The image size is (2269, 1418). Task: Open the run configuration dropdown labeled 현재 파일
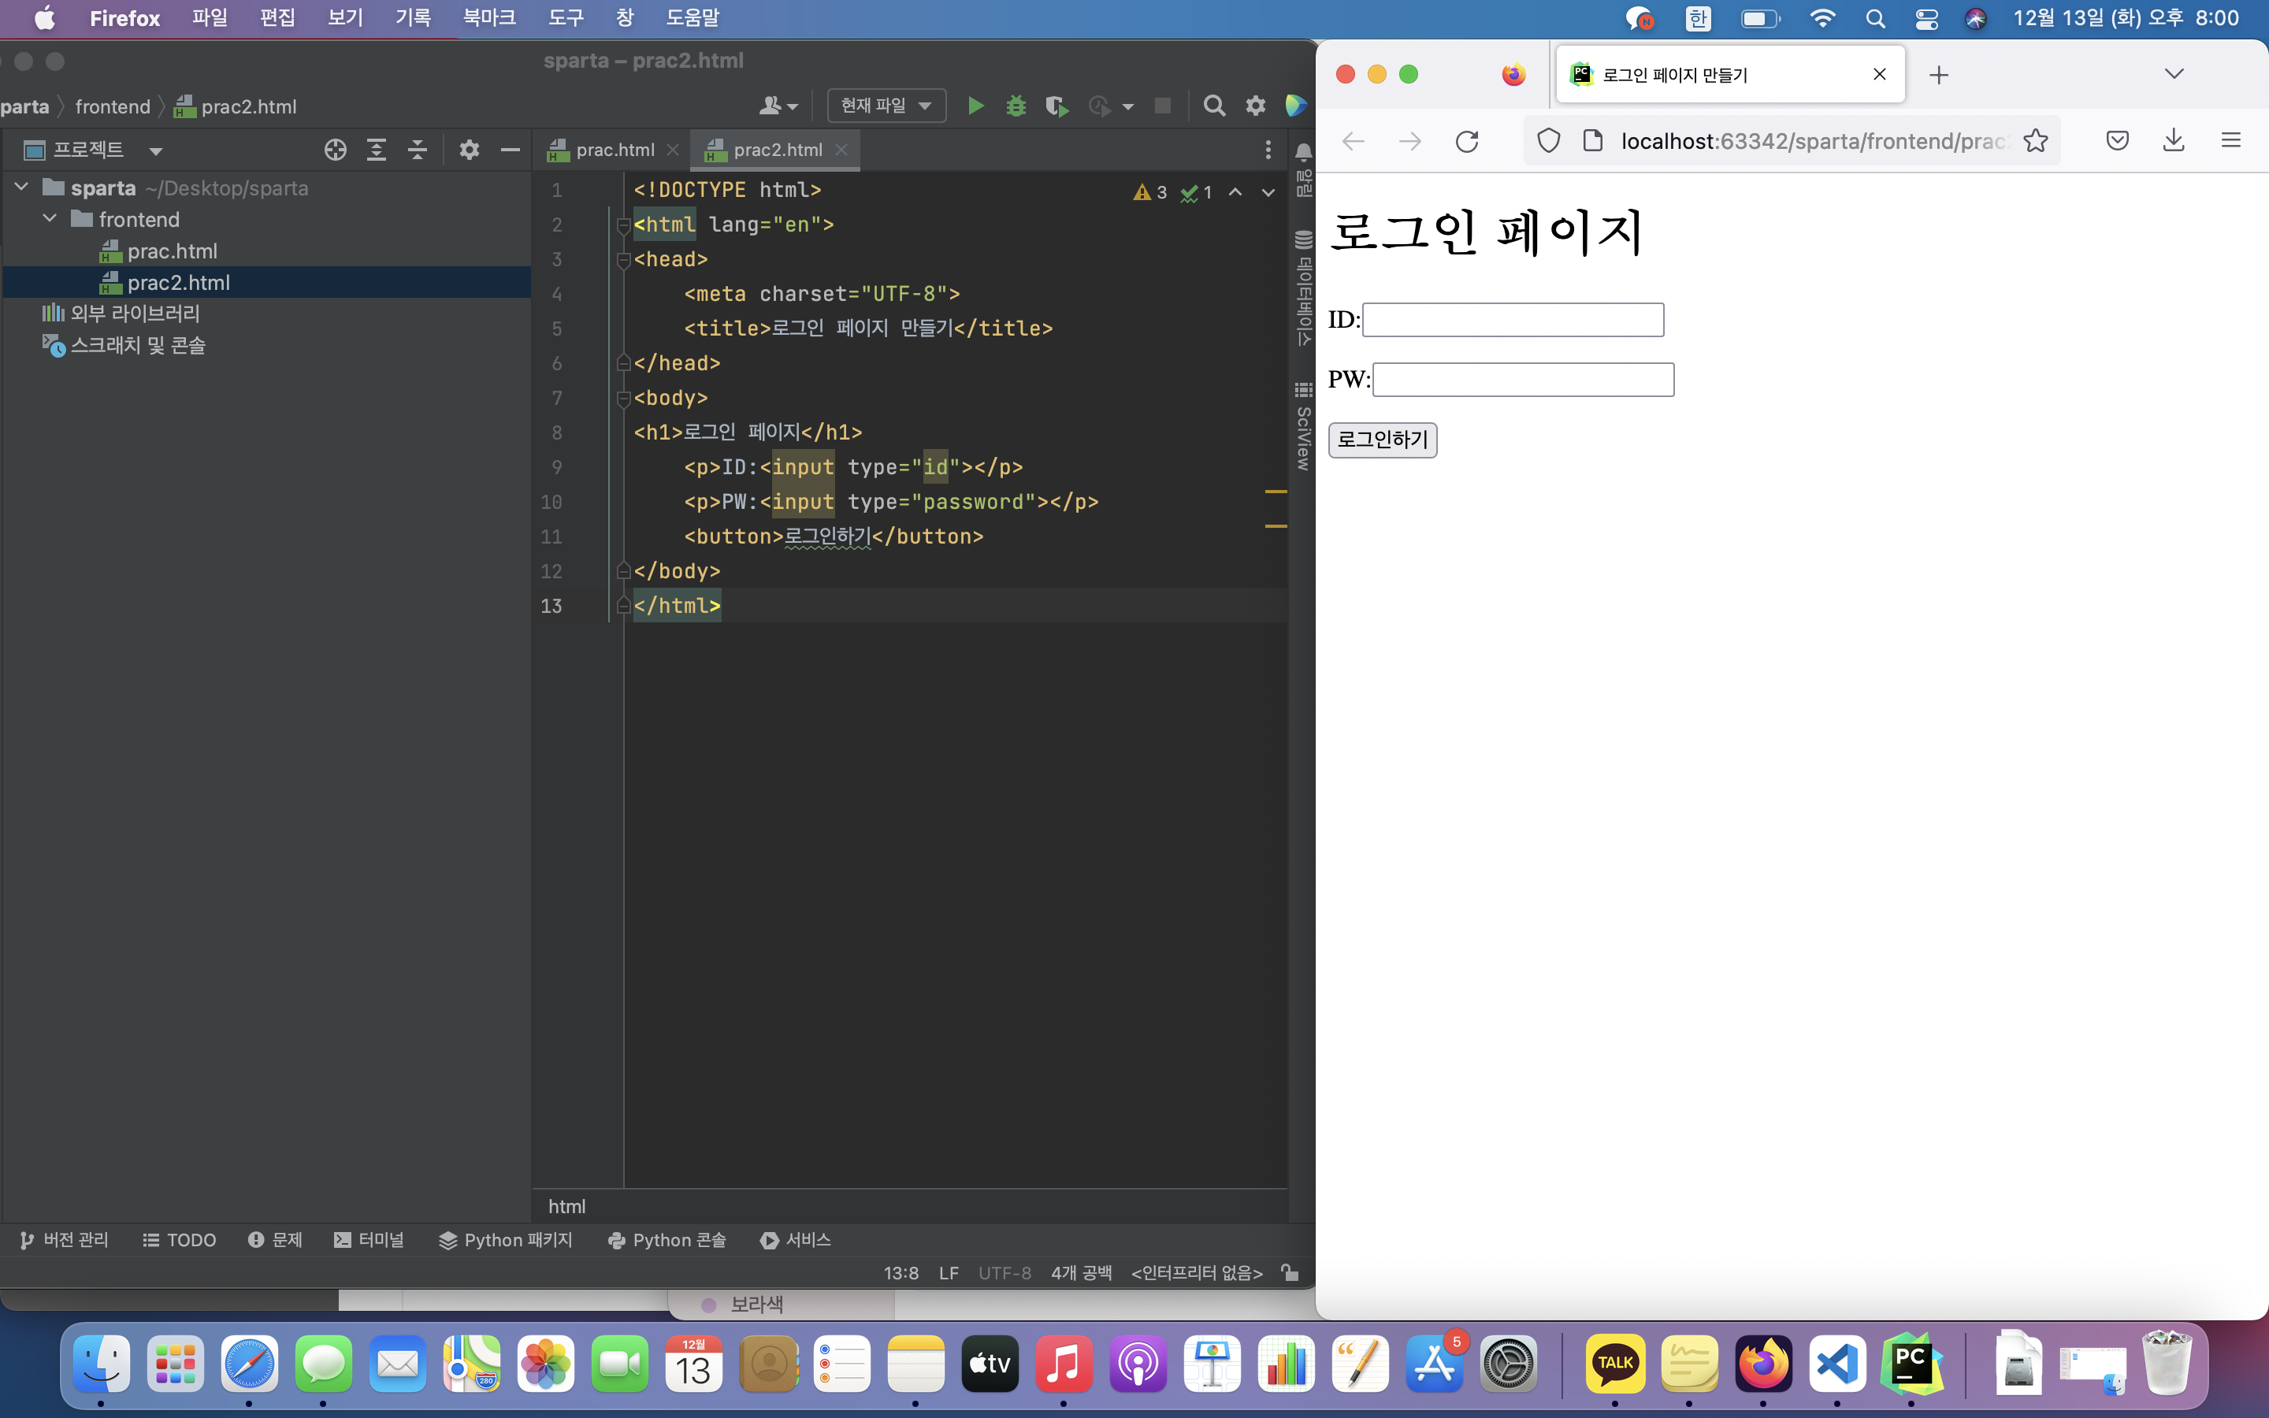pos(886,105)
